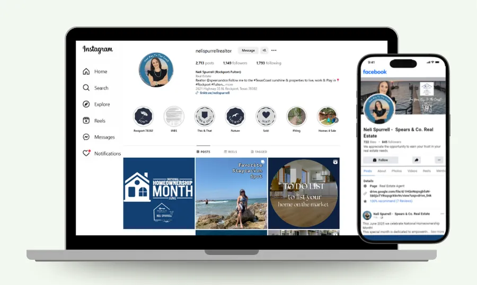Open the RVing story highlight
The width and height of the screenshot is (477, 285).
(296, 116)
